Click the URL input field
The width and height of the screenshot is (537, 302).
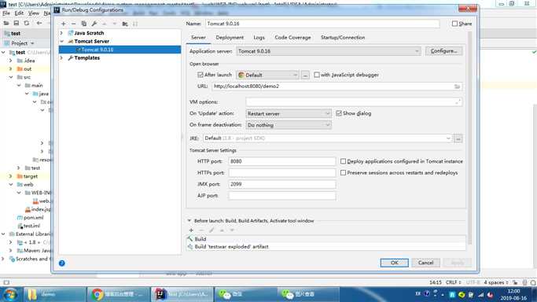(333, 87)
